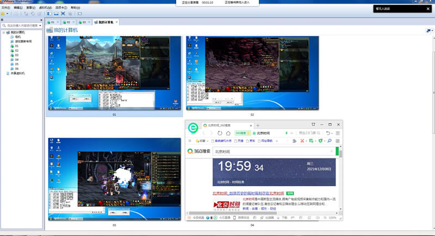Click the full screen mode icon
The image size is (435, 236).
point(63,14)
